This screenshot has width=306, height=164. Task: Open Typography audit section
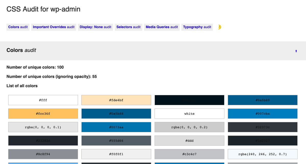[x=197, y=27]
